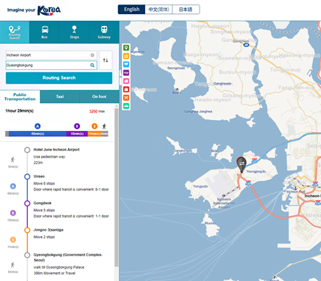Click the Yongyudo map label
The height and width of the screenshot is (281, 321).
[200, 186]
